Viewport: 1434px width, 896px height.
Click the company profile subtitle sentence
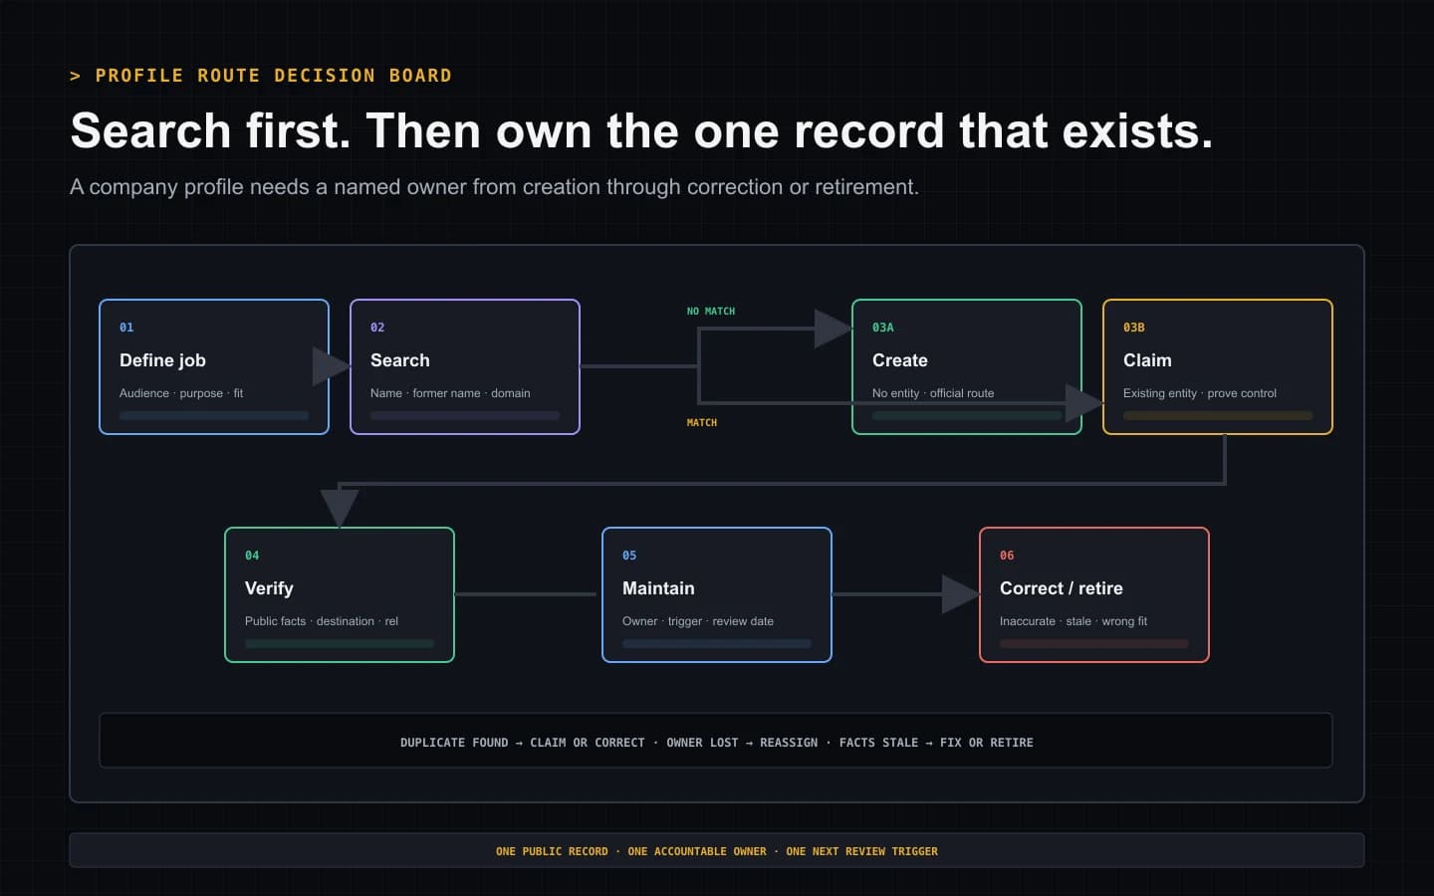[494, 187]
